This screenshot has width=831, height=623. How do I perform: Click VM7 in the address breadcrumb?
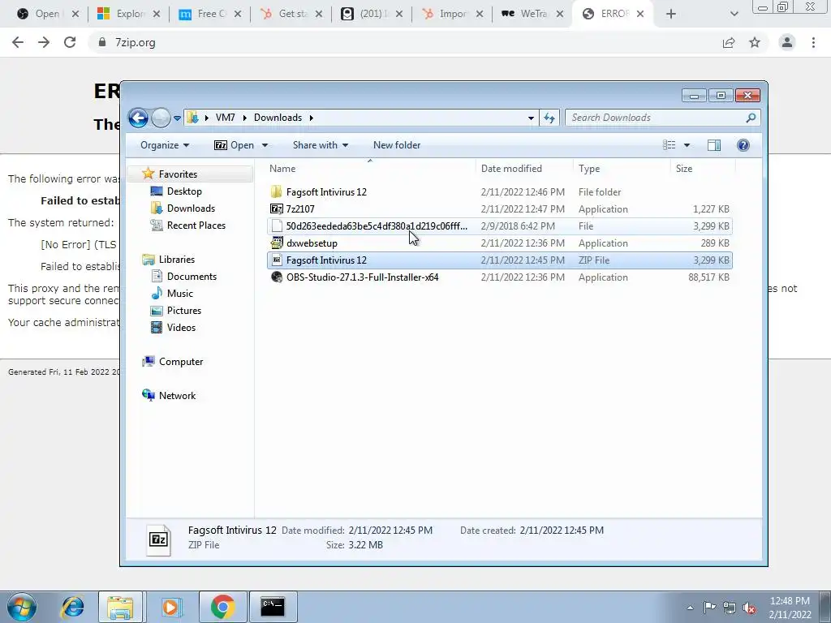click(x=226, y=118)
